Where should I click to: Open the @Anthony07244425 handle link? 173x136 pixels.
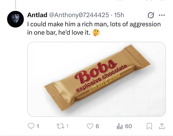pos(79,15)
